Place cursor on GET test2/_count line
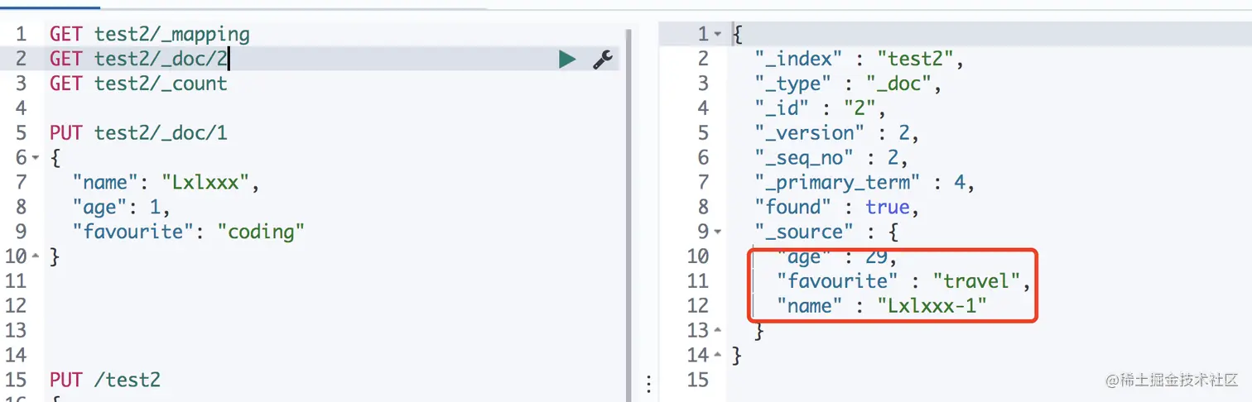 click(138, 84)
